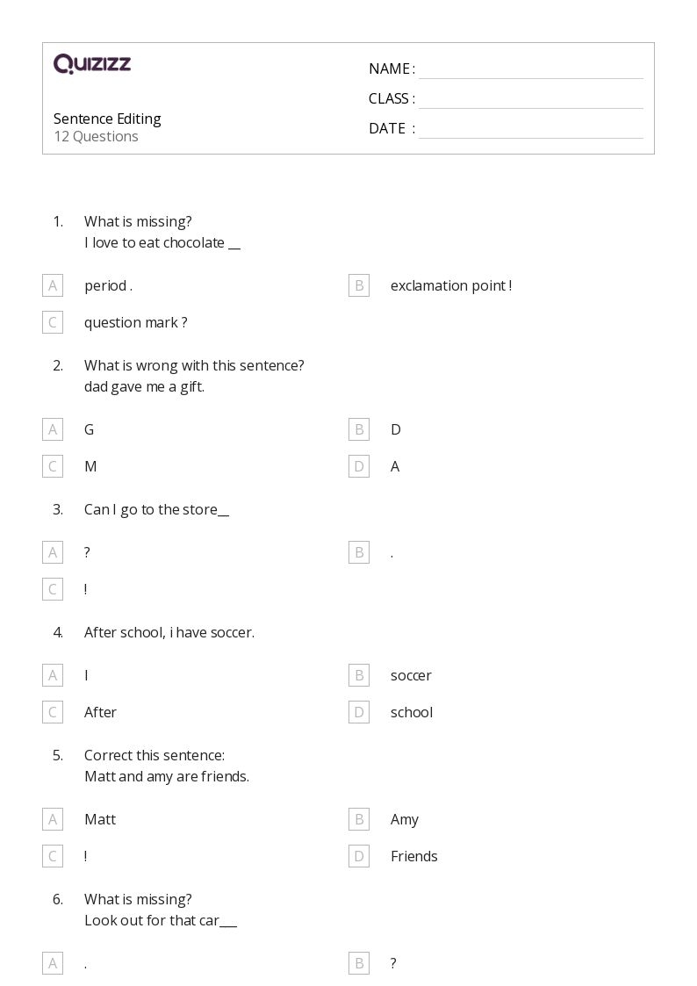Viewport: 697px width, 986px height.
Task: Mark box A for '?' in question 3
Action: coord(53,552)
